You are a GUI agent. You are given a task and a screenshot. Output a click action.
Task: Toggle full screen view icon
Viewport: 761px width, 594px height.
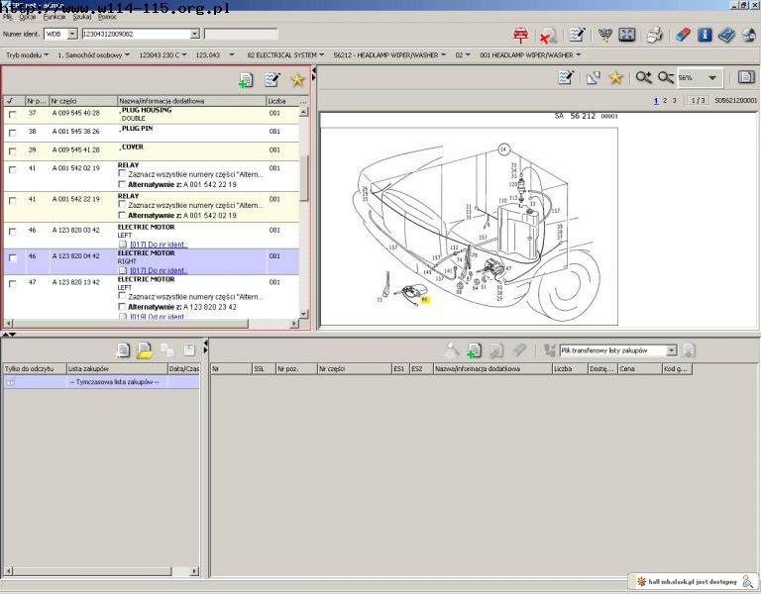point(627,35)
